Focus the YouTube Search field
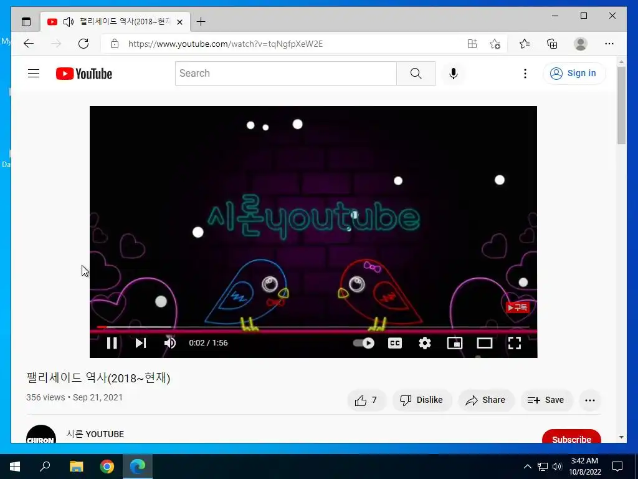Screen dimensions: 638x479 [285, 74]
